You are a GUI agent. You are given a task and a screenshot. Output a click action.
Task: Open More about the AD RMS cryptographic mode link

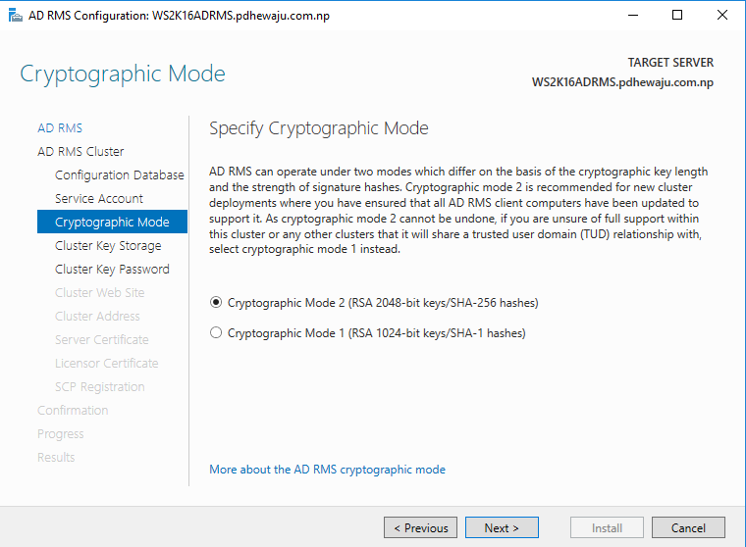[x=327, y=470]
